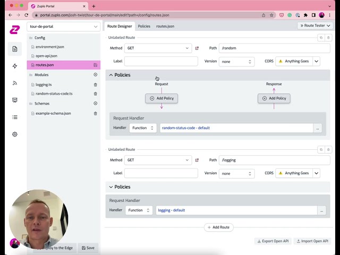Open example-schema.json file

click(53, 113)
